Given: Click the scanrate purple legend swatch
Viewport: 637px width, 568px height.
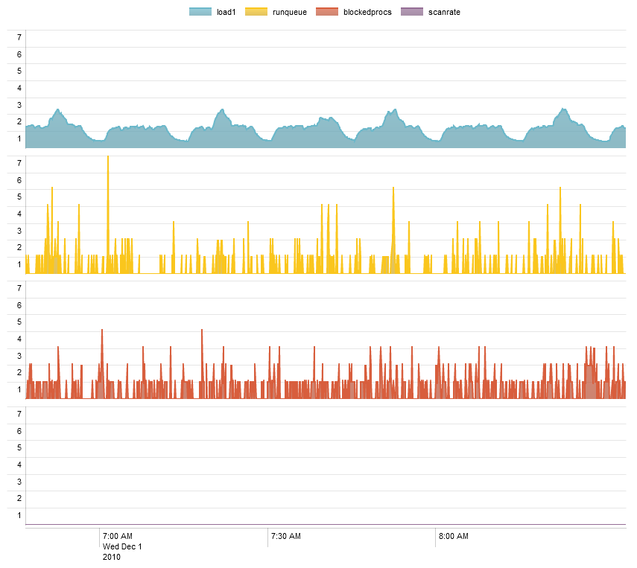Looking at the screenshot, I should 412,12.
